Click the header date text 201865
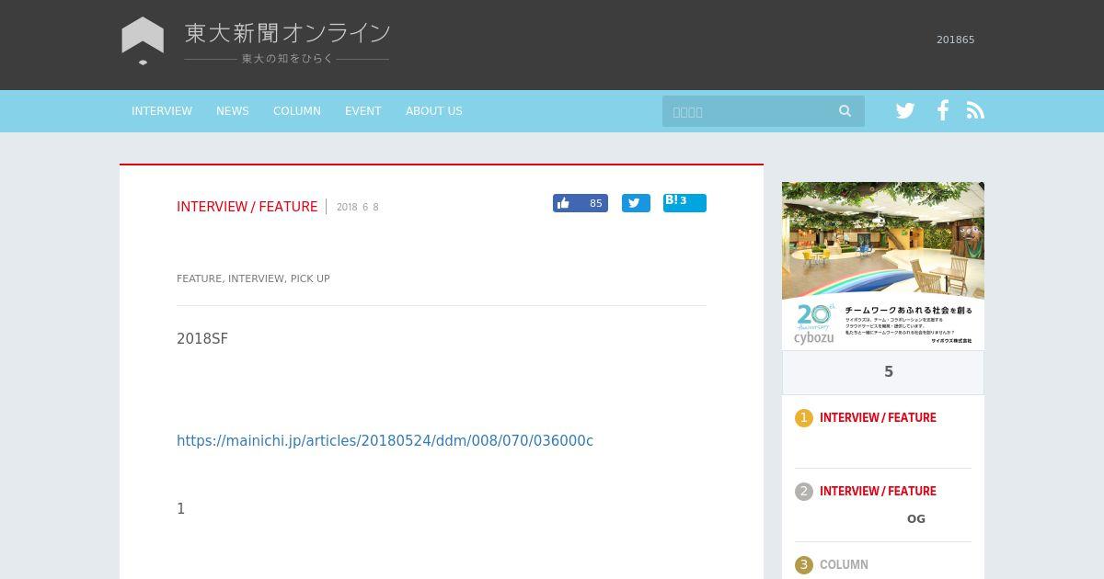This screenshot has height=579, width=1104. click(x=956, y=40)
